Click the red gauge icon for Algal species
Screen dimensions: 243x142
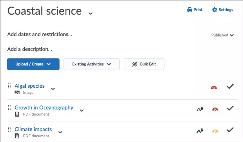[214, 87]
